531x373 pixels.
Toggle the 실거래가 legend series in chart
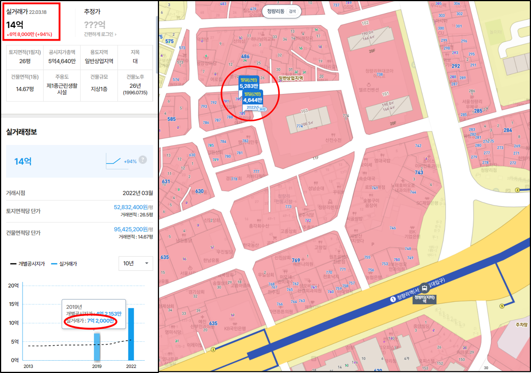point(64,264)
